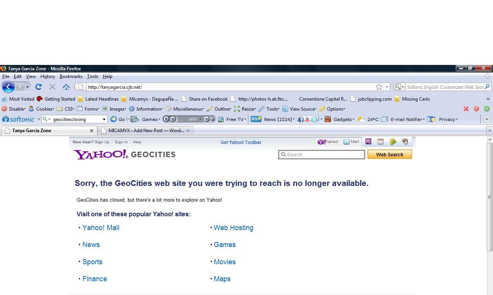Image resolution: width=493 pixels, height=295 pixels.
Task: Open Yahoo! Mail icon in page header
Action: pyautogui.click(x=351, y=142)
